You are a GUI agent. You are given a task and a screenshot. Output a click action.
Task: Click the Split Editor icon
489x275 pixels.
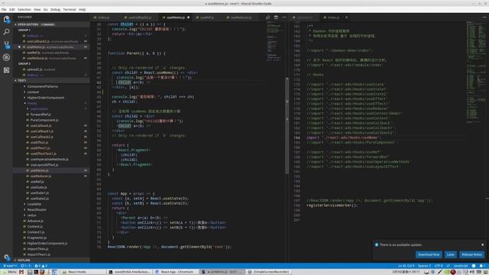pos(276,18)
